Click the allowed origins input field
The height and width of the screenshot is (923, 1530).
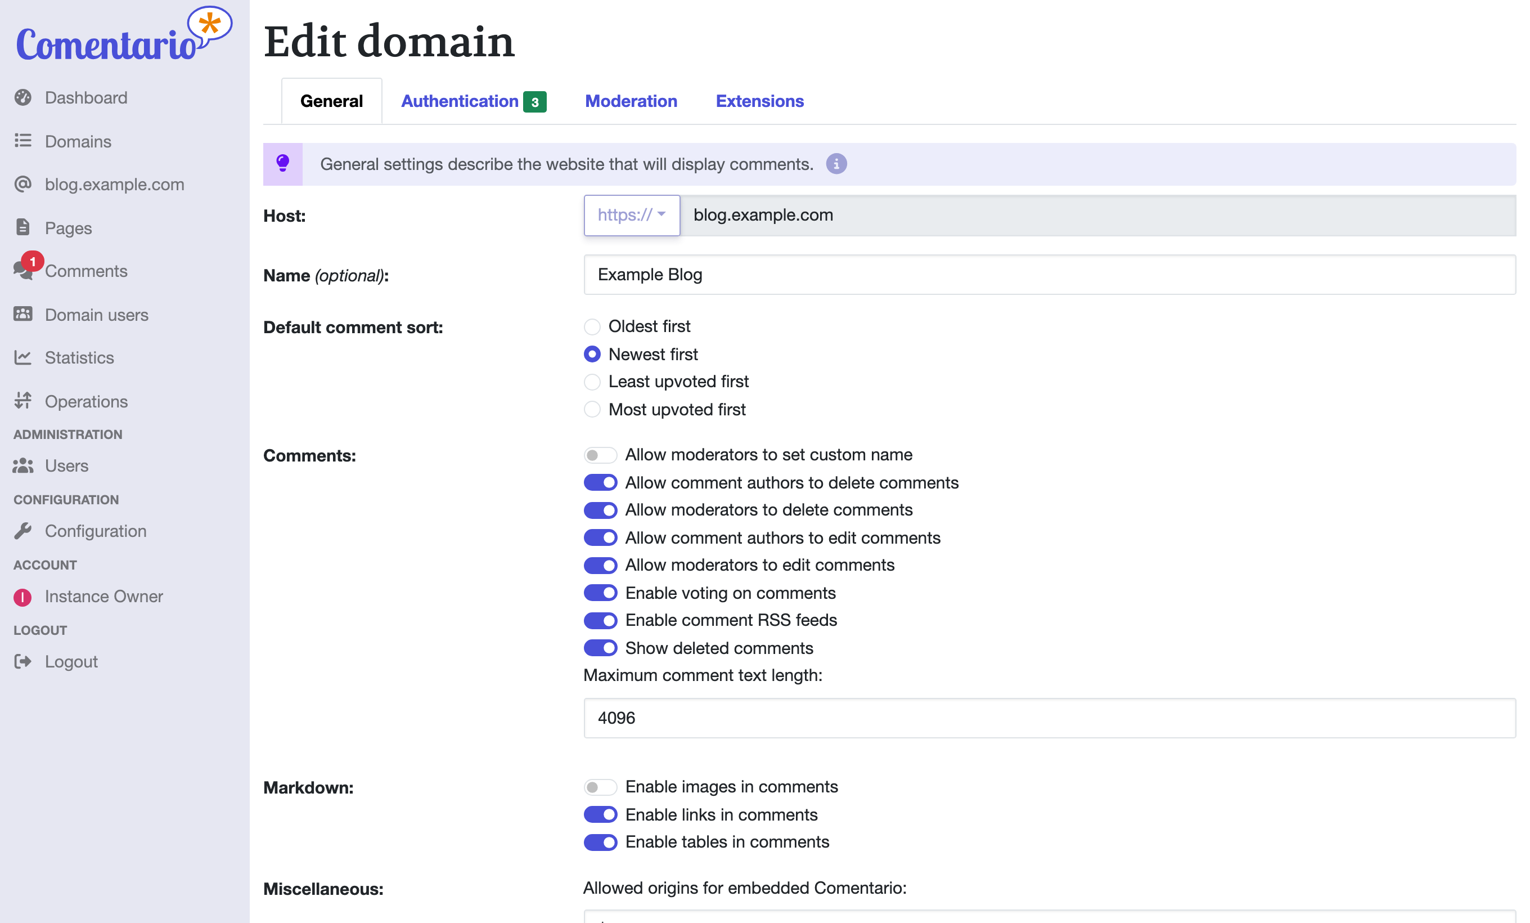pos(1050,917)
